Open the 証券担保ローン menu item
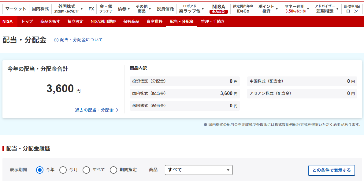Screen dimensions: 364x181 pos(352,9)
